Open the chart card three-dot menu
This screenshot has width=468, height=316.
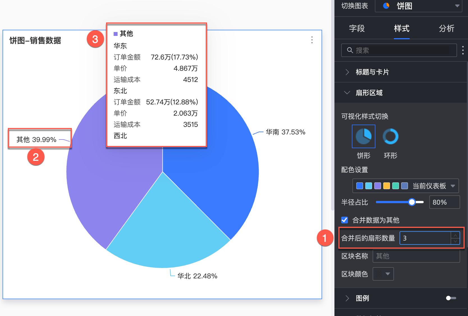[x=312, y=40]
